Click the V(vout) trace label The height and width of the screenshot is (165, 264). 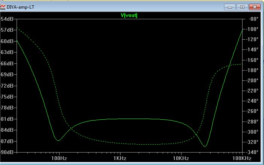point(129,15)
